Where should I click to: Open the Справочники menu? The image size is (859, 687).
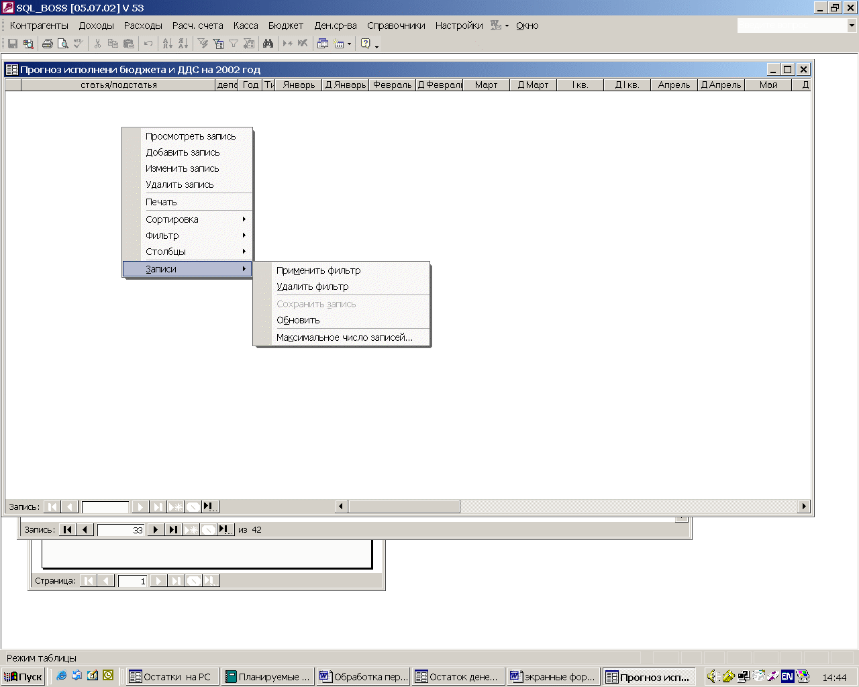(396, 25)
